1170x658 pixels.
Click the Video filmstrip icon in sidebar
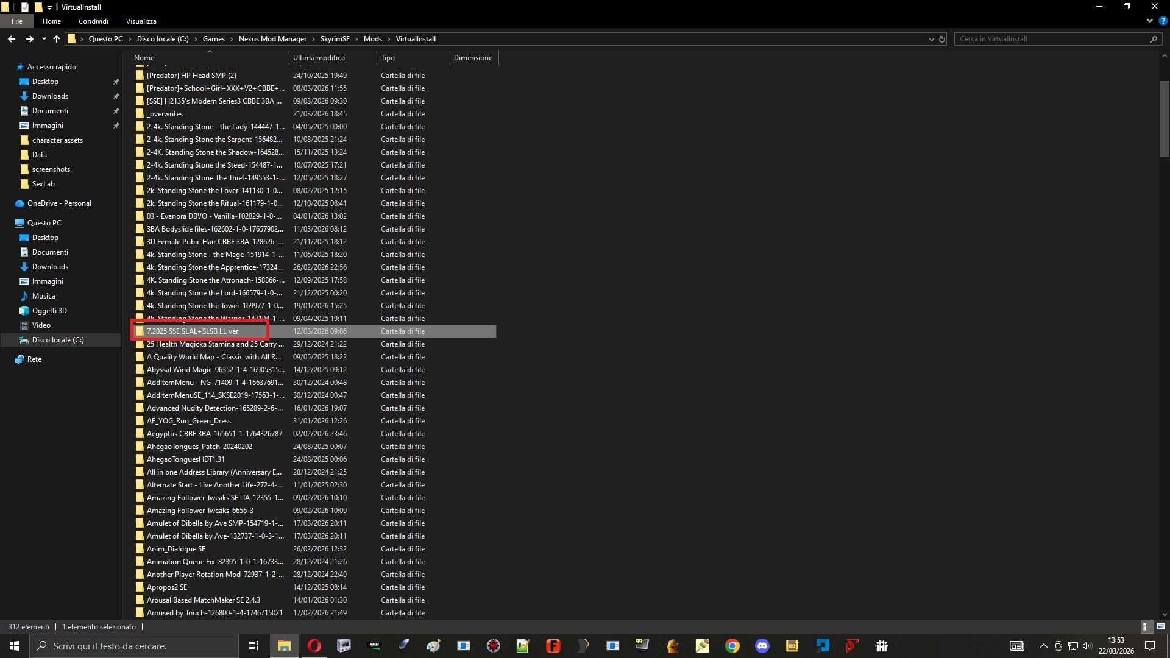[x=24, y=325]
